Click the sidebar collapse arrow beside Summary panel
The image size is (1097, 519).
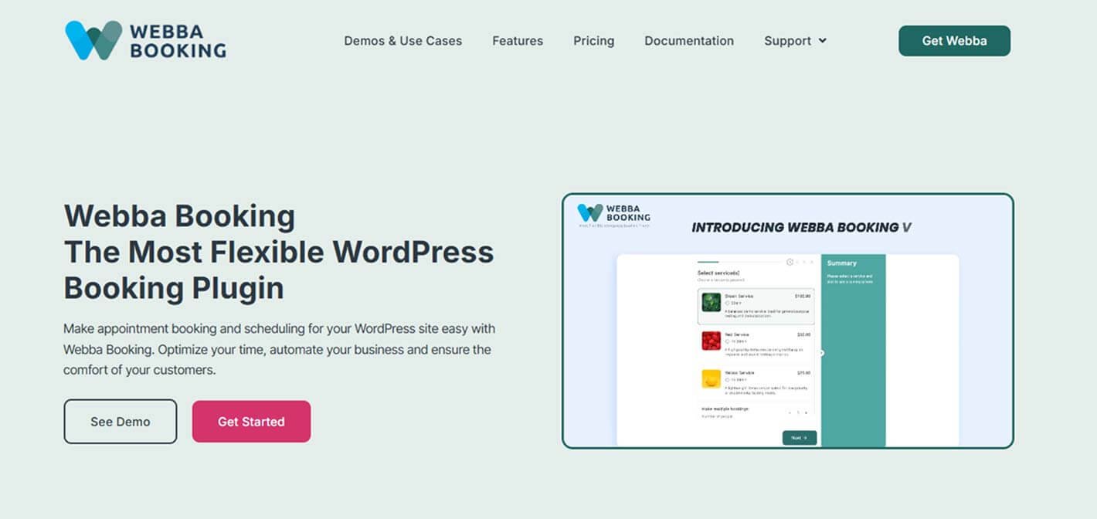821,353
